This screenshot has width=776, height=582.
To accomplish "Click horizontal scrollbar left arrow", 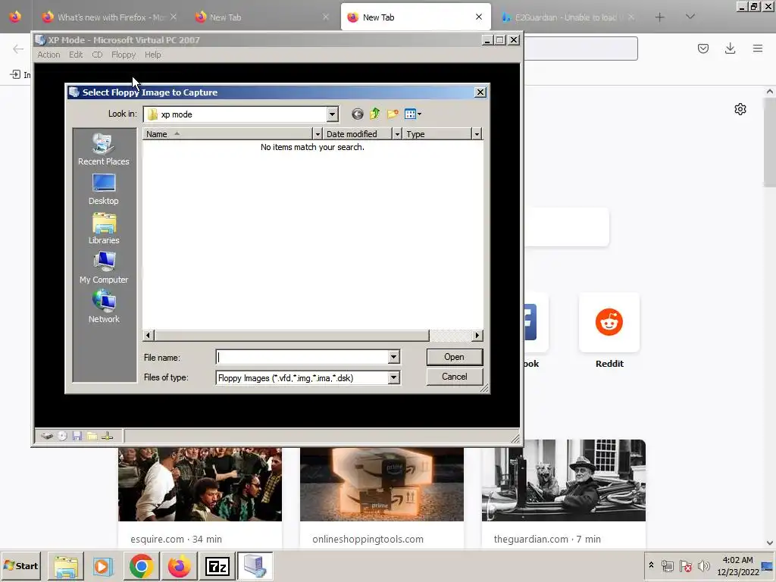I will tap(148, 336).
